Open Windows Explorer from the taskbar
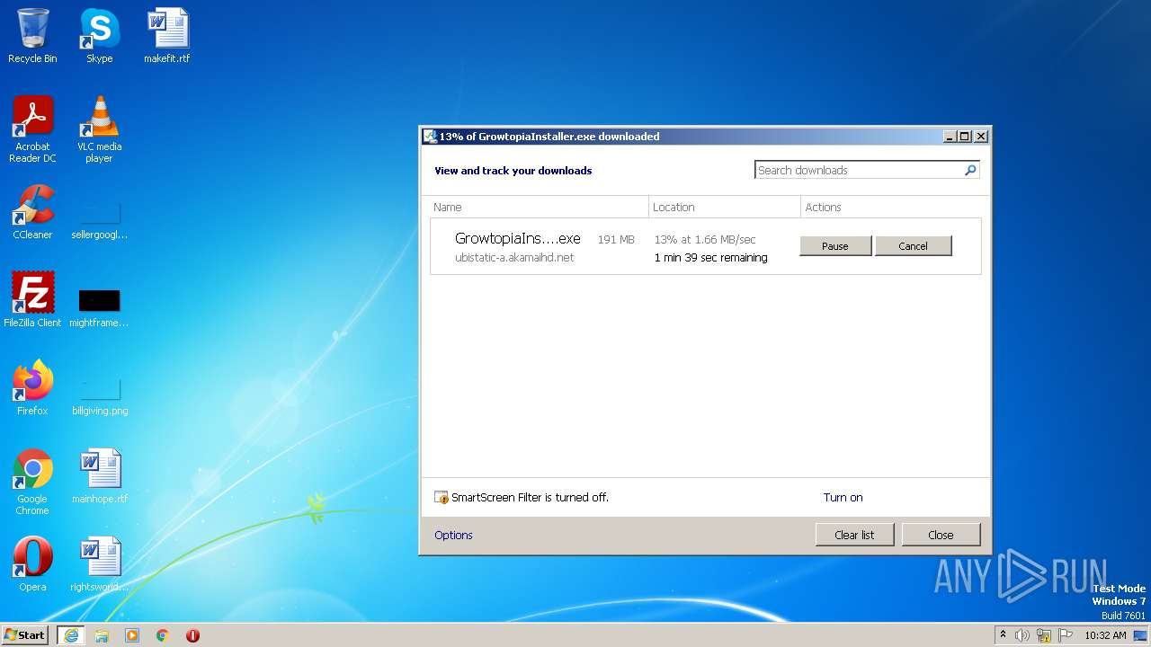This screenshot has height=647, width=1151. pos(102,635)
